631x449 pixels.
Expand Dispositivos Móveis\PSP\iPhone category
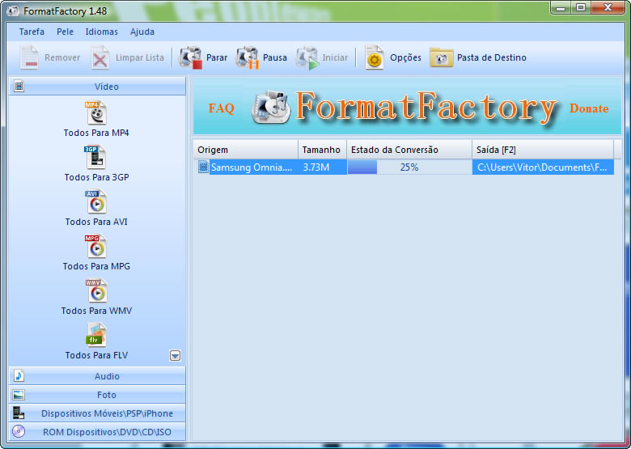pos(97,413)
